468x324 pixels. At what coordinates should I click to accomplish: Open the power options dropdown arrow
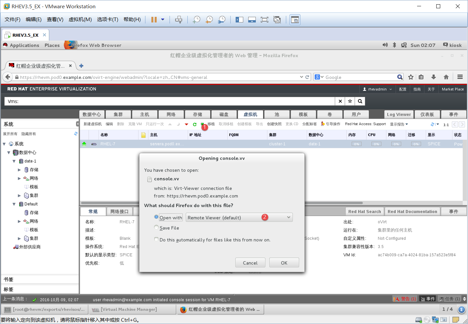[163, 19]
